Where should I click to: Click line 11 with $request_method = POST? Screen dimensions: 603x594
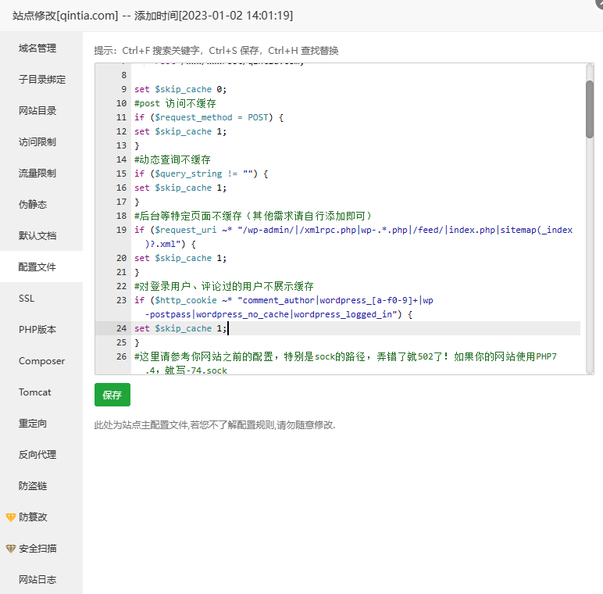click(x=209, y=117)
